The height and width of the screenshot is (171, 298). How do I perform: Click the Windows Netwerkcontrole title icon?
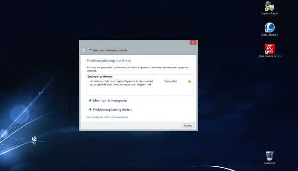point(90,50)
